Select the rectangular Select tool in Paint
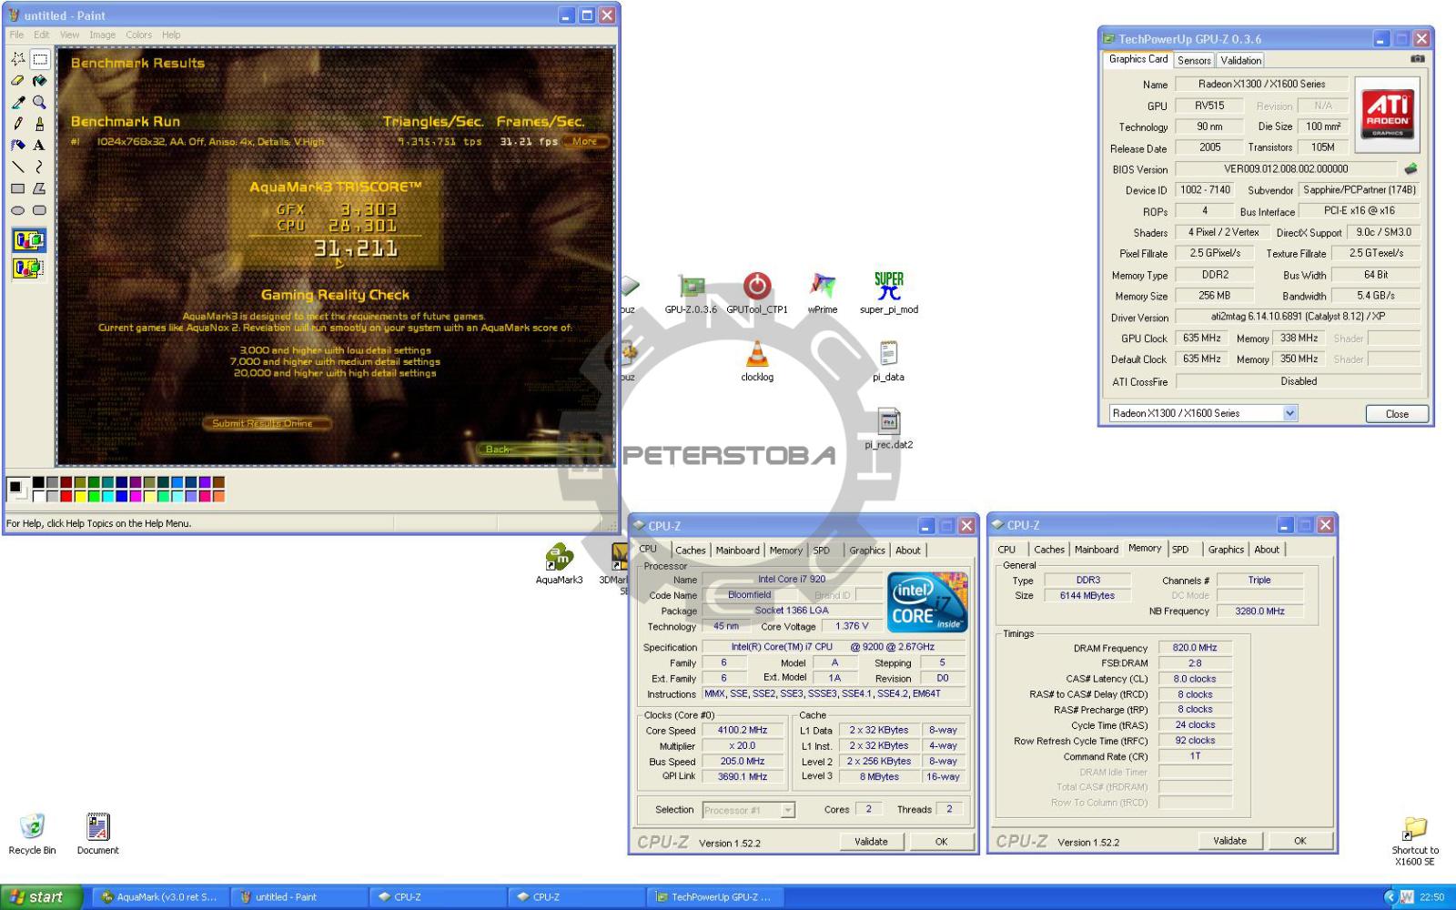1456x910 pixels. click(x=39, y=59)
